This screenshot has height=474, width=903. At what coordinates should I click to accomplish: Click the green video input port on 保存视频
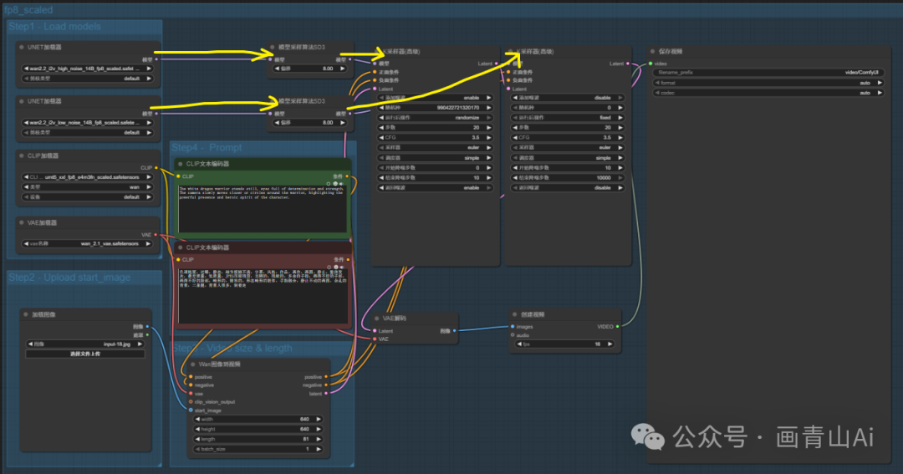pos(650,64)
